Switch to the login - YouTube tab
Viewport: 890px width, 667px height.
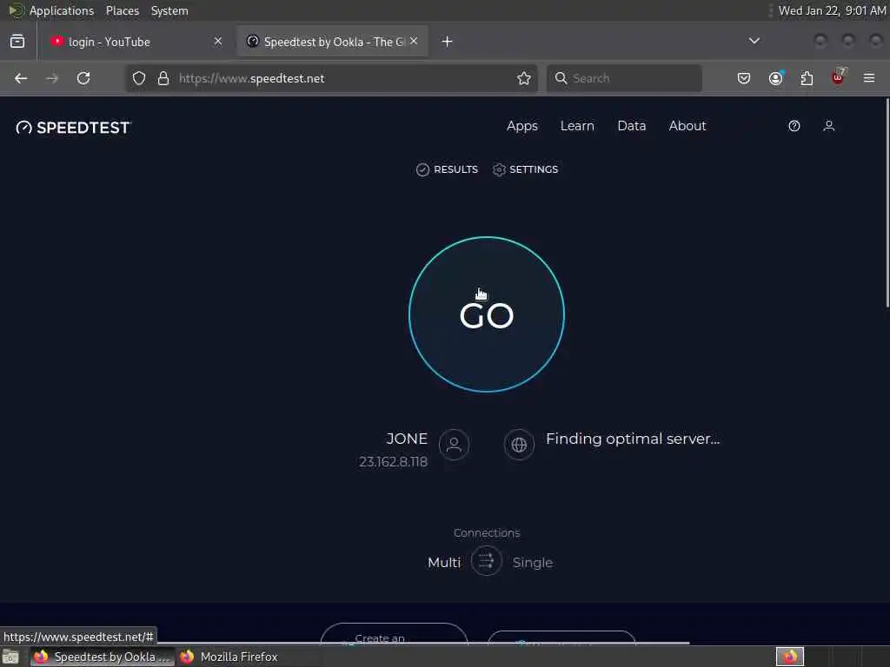(136, 42)
